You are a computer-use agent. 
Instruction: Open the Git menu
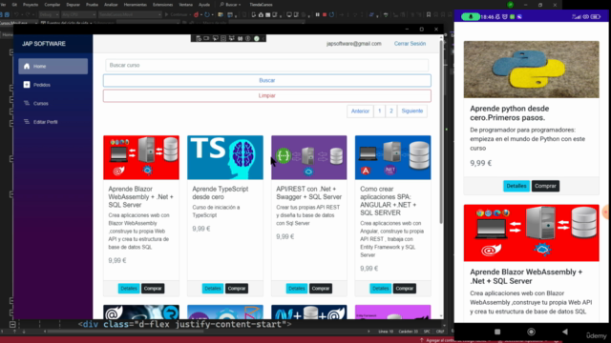[x=14, y=5]
